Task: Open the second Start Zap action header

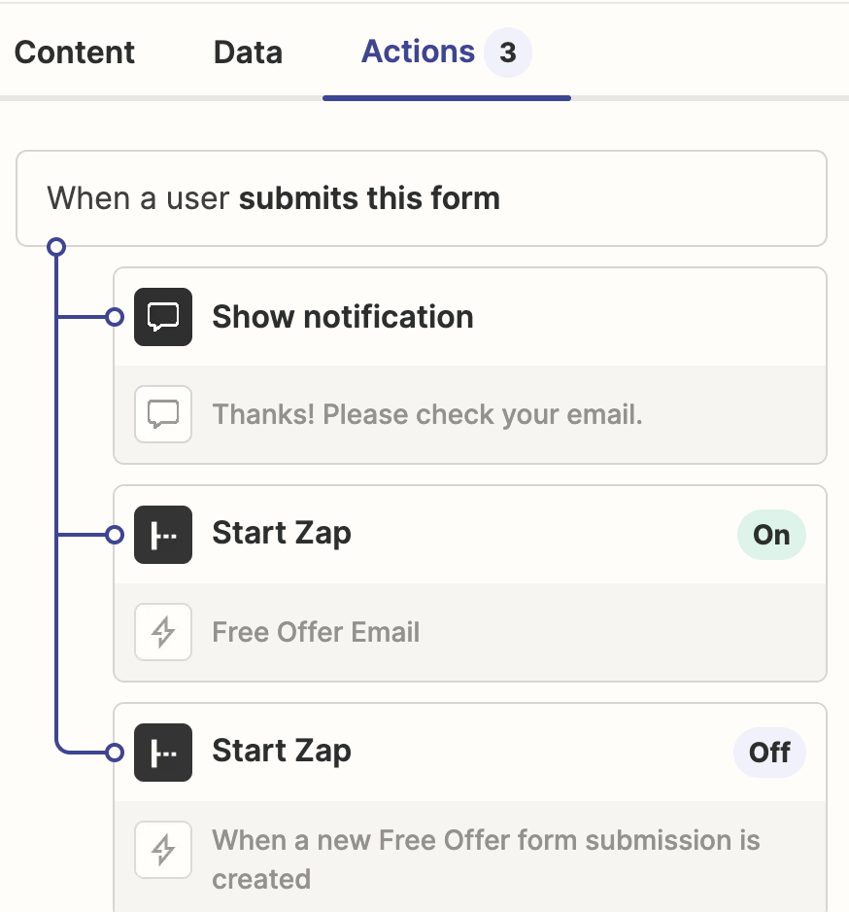Action: click(x=282, y=752)
